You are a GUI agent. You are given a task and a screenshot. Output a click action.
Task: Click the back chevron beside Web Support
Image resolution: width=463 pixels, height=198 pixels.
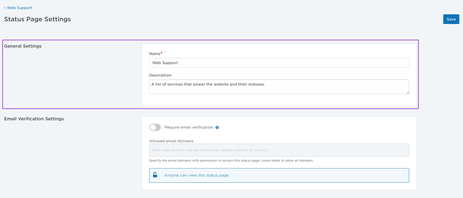[x=5, y=8]
